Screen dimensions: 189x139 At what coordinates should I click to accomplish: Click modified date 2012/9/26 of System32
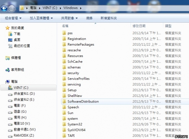(x=146, y=124)
